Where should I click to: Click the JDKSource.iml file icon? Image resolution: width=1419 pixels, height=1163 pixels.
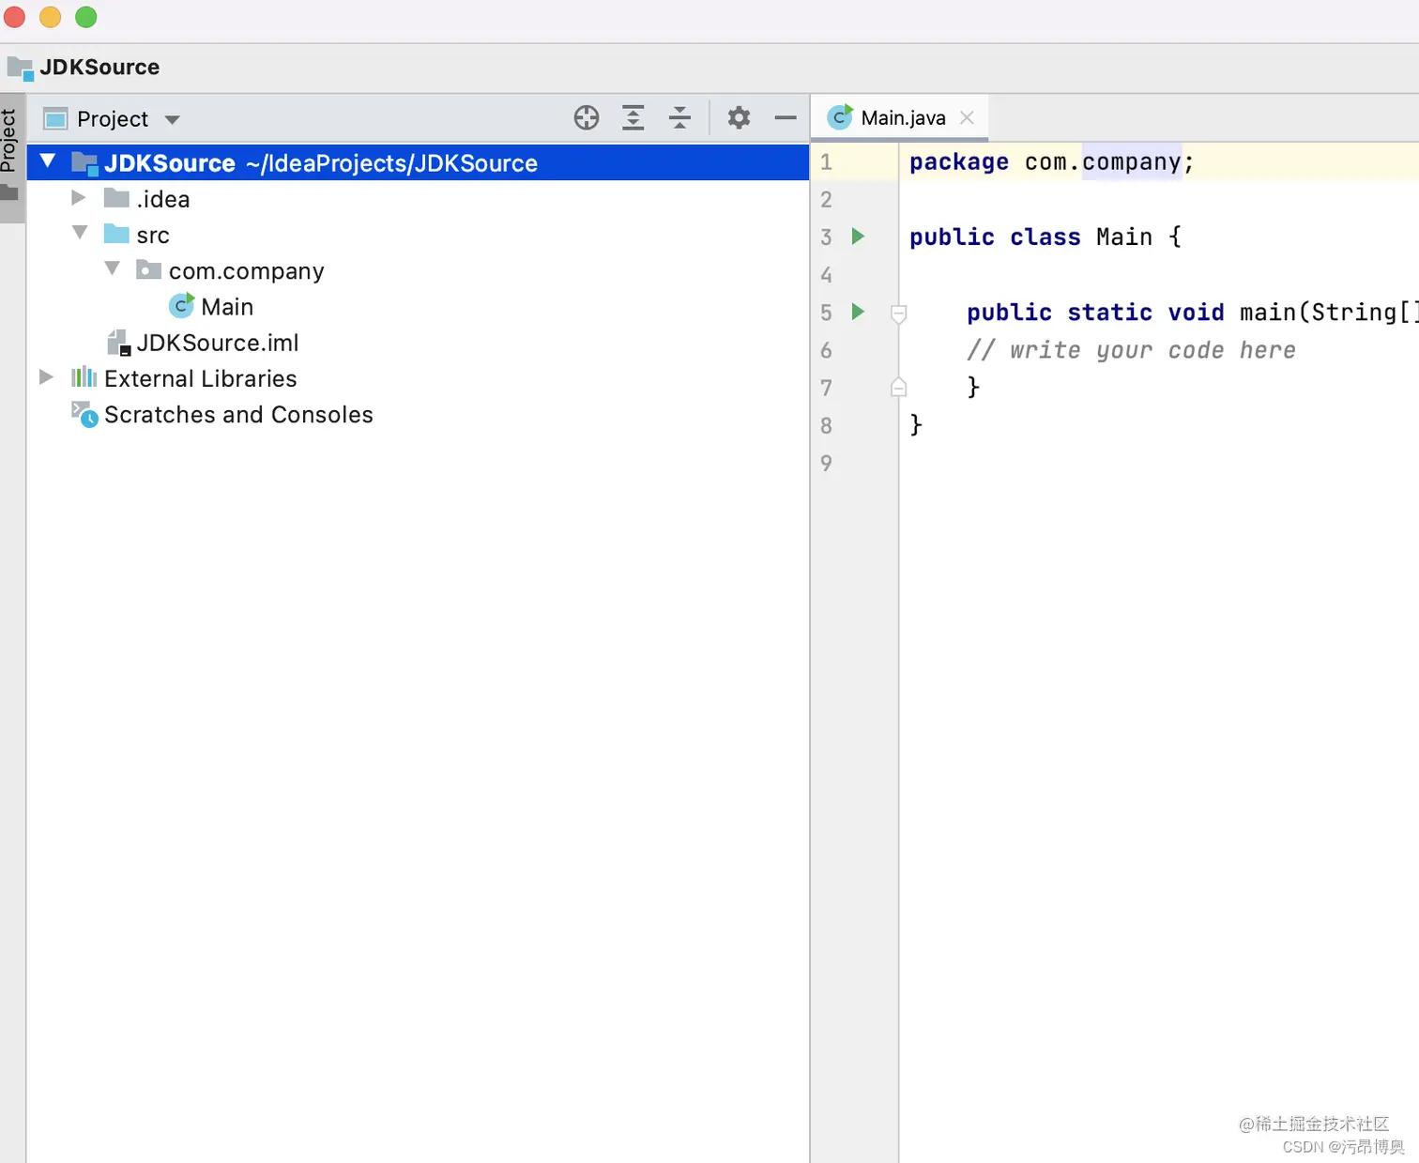coord(118,343)
